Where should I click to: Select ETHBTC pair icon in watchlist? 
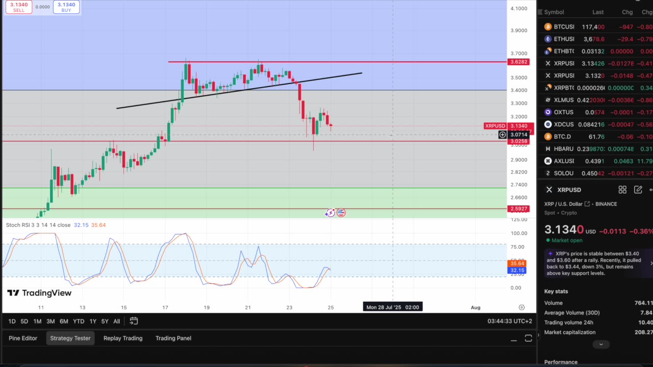548,51
